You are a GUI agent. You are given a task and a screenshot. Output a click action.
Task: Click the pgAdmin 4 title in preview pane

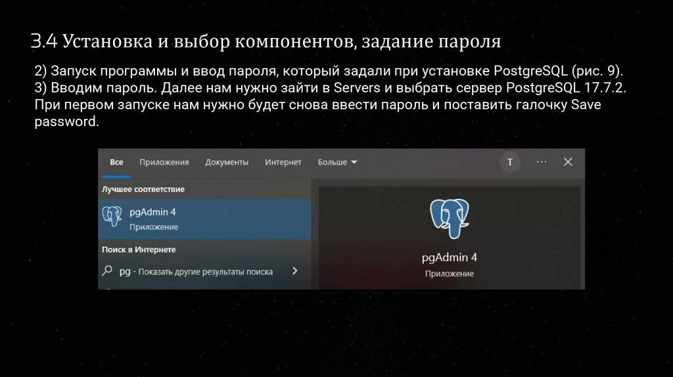pos(450,257)
